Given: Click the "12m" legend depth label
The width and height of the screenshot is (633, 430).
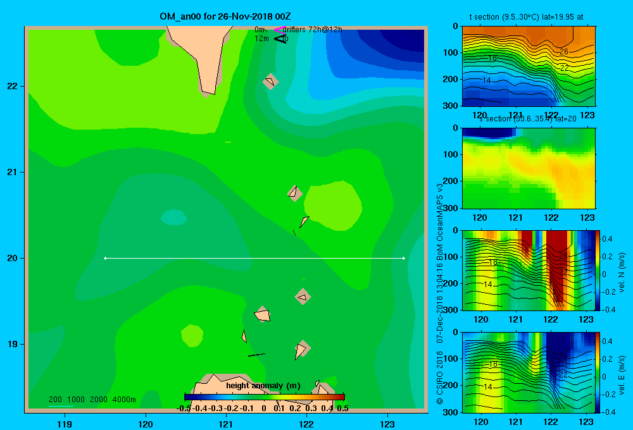Looking at the screenshot, I should [261, 39].
